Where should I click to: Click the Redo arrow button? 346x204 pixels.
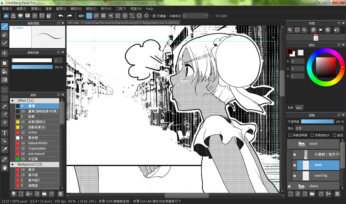coord(70,16)
